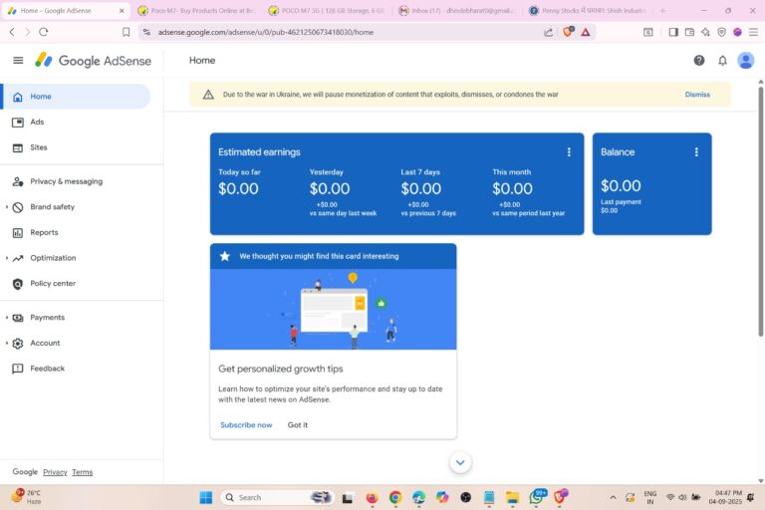Click the page vertical scrollbar

tap(760, 212)
